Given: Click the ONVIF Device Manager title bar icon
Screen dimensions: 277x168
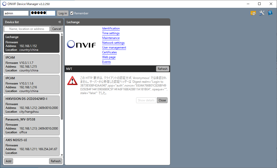Looking at the screenshot, I should coord(4,4).
